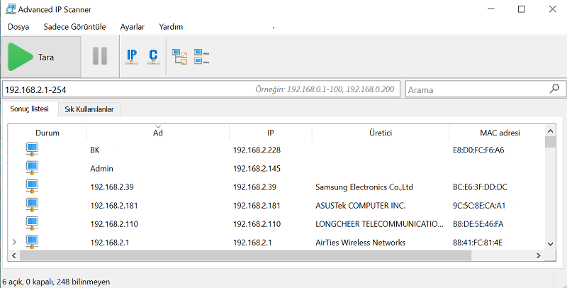Switch to Sık Kullanılanlar tab

(89, 109)
